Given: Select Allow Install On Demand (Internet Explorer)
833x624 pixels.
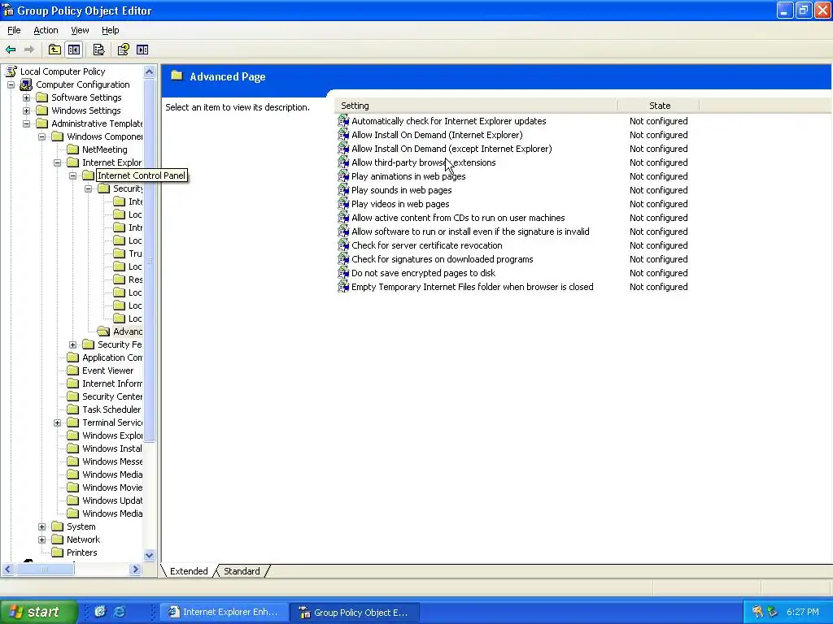Looking at the screenshot, I should [x=437, y=135].
